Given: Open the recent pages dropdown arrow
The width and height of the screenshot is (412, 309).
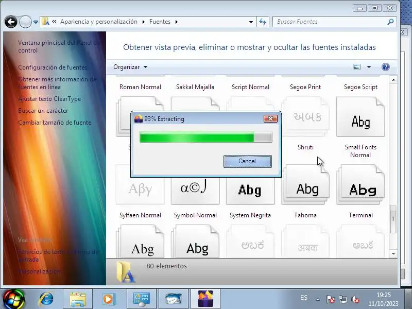Looking at the screenshot, I should click(x=36, y=22).
